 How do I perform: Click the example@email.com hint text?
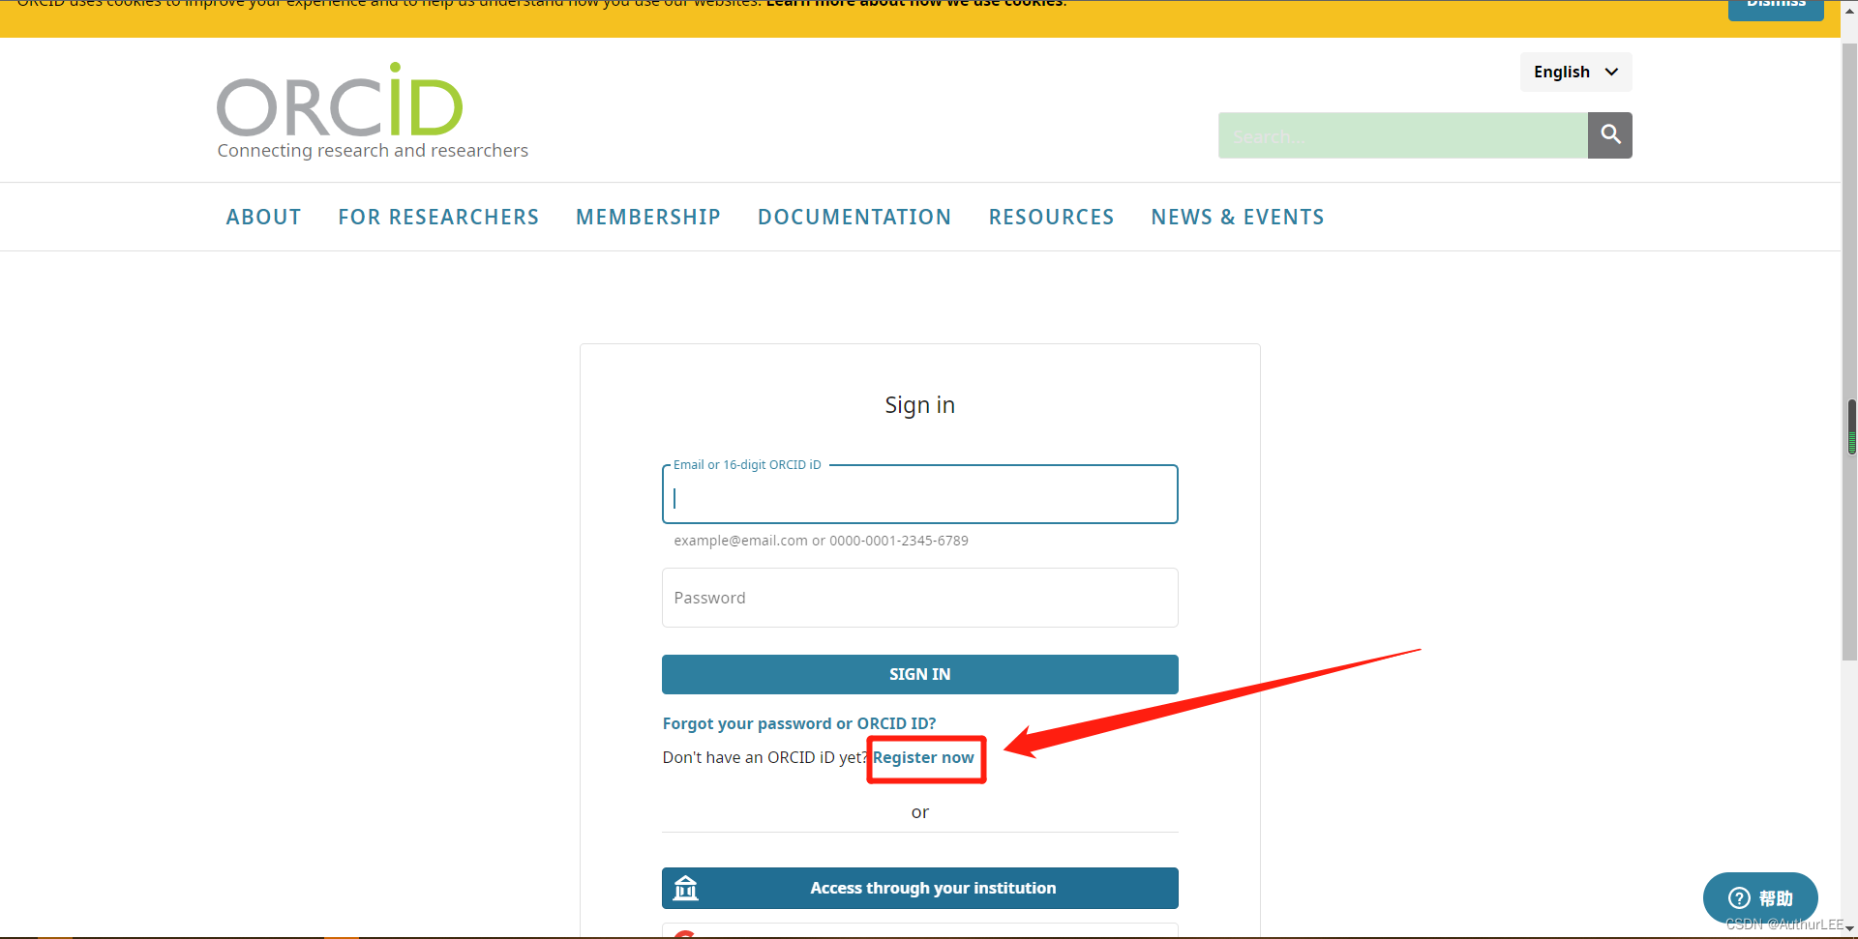(x=821, y=541)
